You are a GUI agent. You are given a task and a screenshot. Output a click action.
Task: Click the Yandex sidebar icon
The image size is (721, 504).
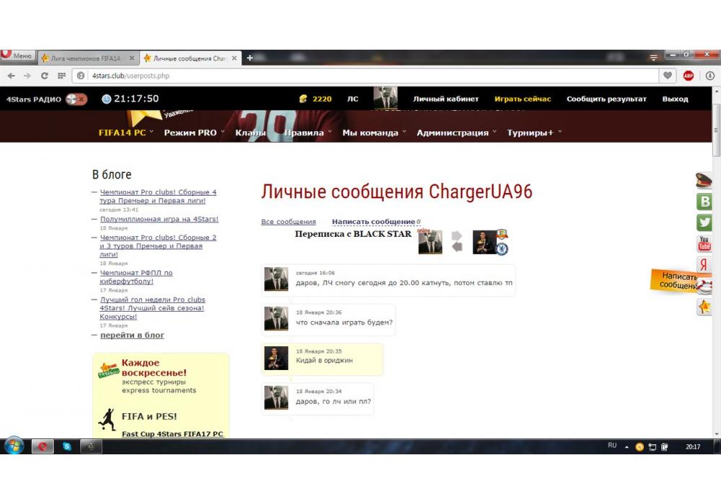pyautogui.click(x=704, y=265)
